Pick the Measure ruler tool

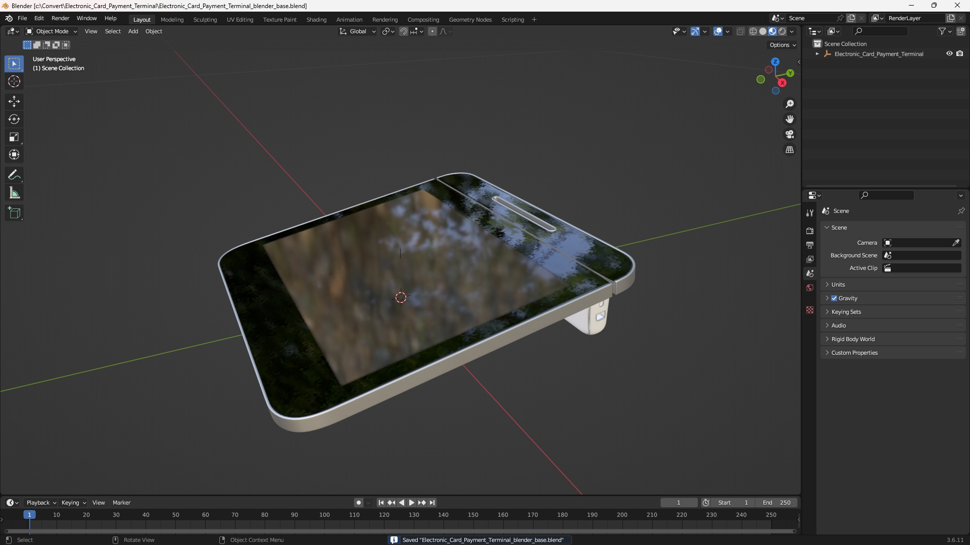(x=14, y=193)
